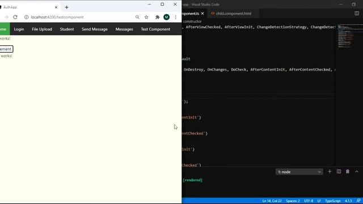Create a new terminal with plus icon
The image size is (363, 204).
coord(330,172)
